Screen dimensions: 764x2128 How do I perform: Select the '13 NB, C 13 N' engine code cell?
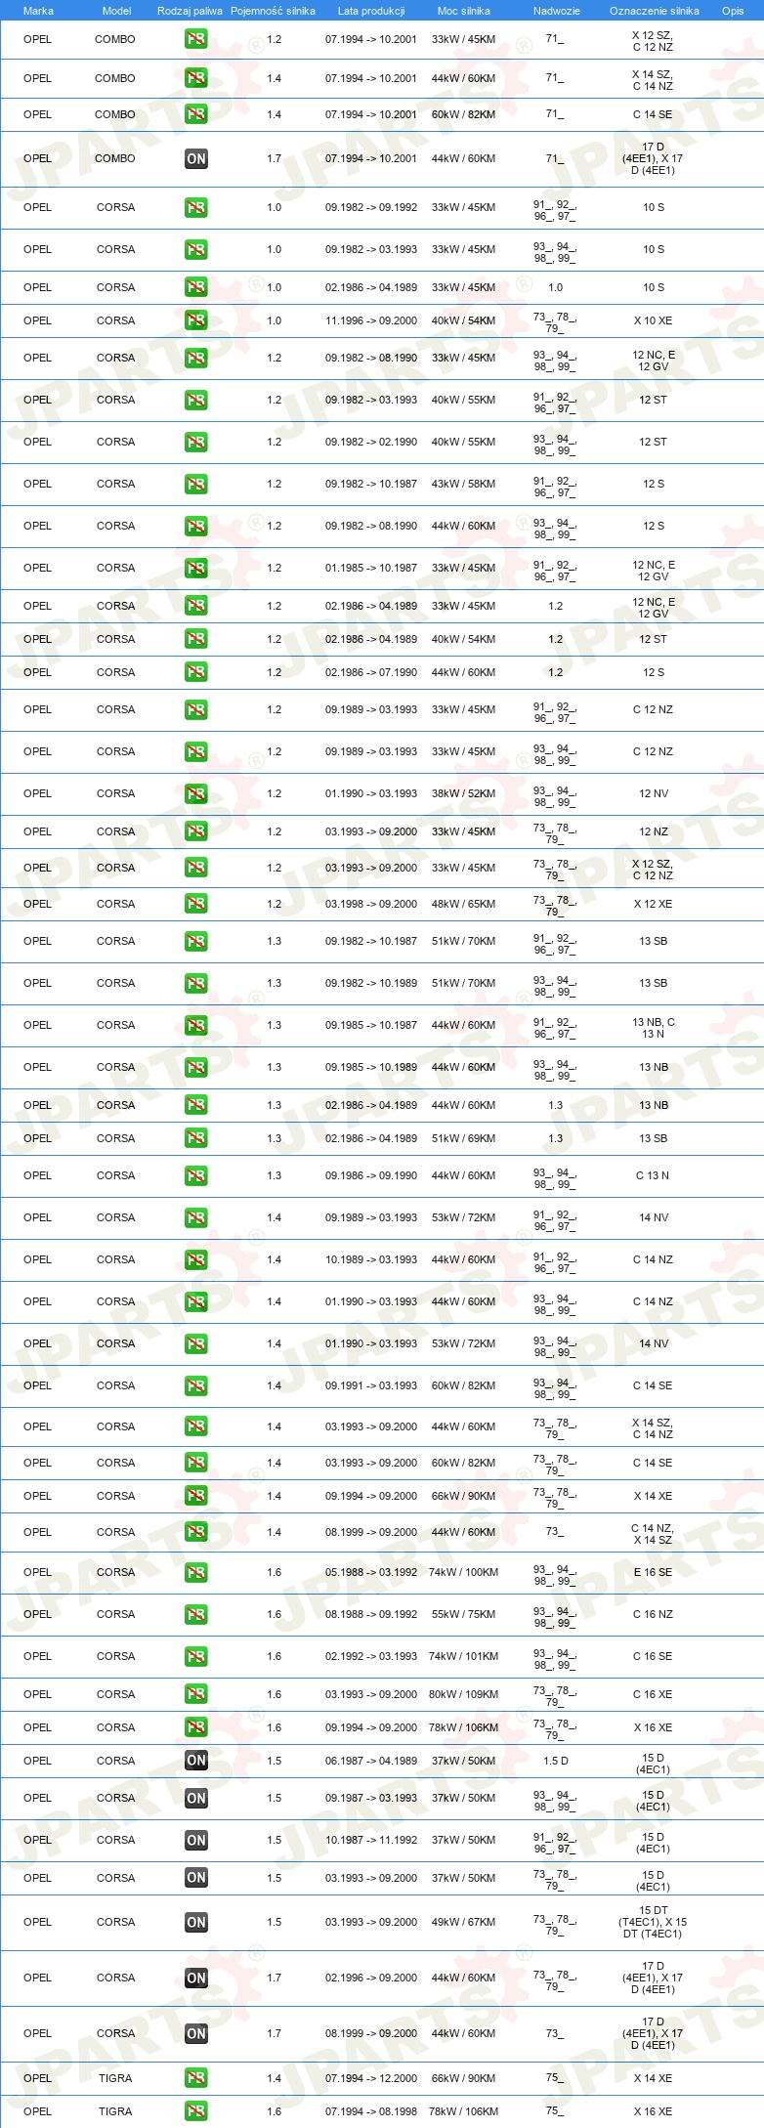click(654, 1029)
